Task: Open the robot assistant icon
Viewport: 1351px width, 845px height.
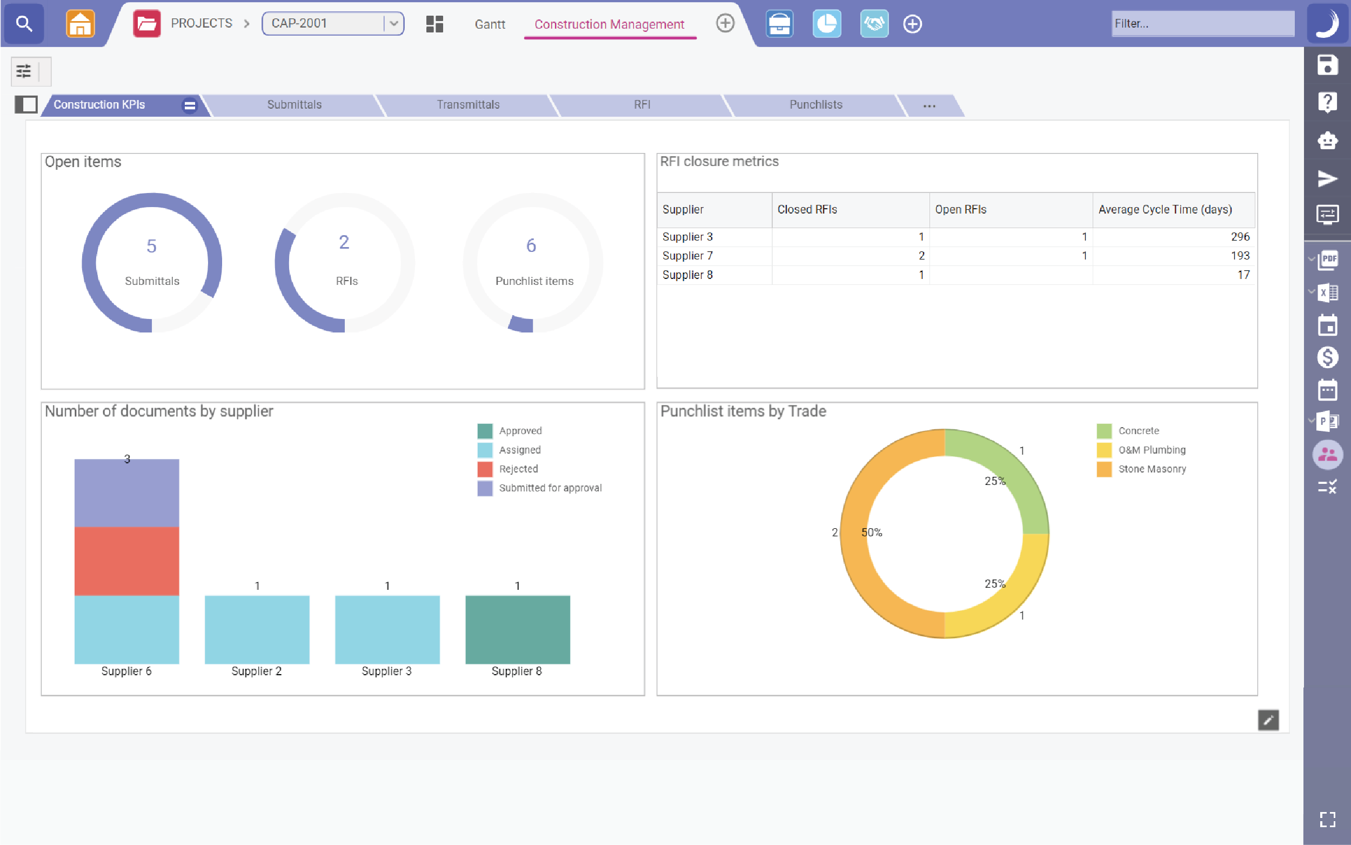Action: [x=1327, y=139]
